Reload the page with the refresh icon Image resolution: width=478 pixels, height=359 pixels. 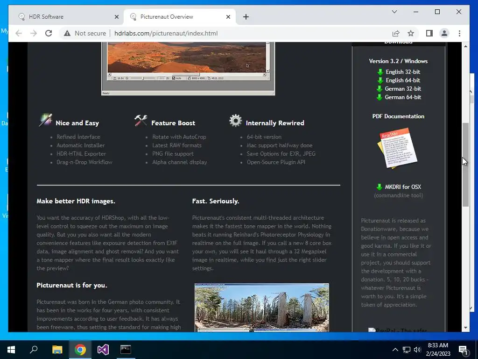[x=49, y=33]
